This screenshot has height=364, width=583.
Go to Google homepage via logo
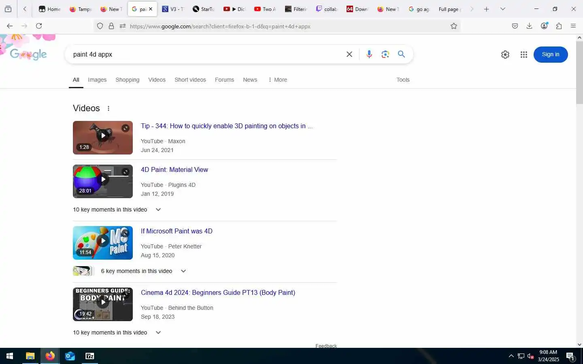coord(28,54)
